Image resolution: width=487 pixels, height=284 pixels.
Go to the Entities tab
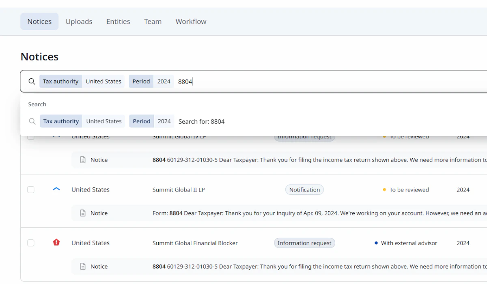[118, 22]
